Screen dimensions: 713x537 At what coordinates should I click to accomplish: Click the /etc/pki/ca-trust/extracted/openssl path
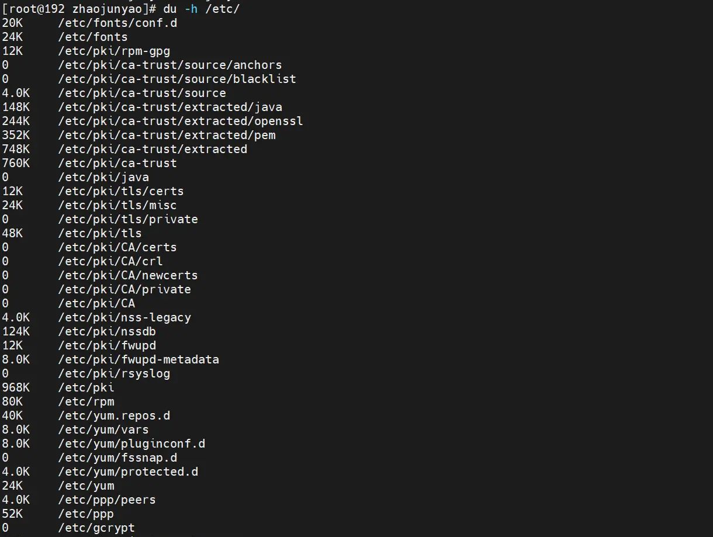click(x=181, y=122)
